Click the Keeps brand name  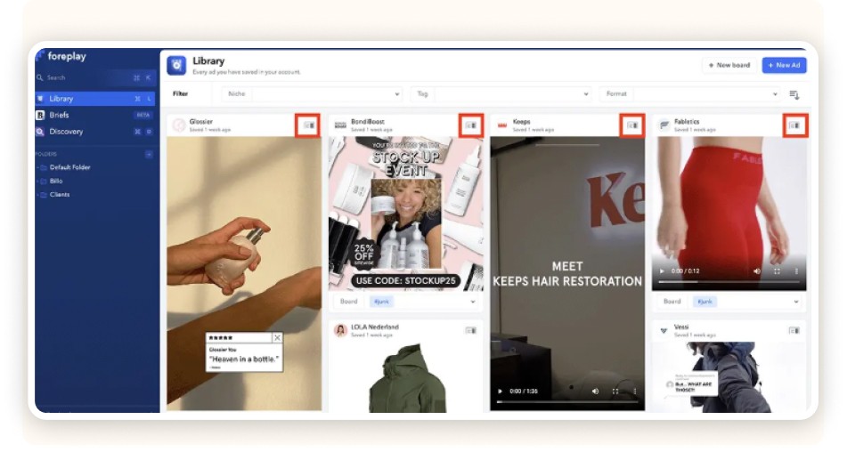point(521,122)
